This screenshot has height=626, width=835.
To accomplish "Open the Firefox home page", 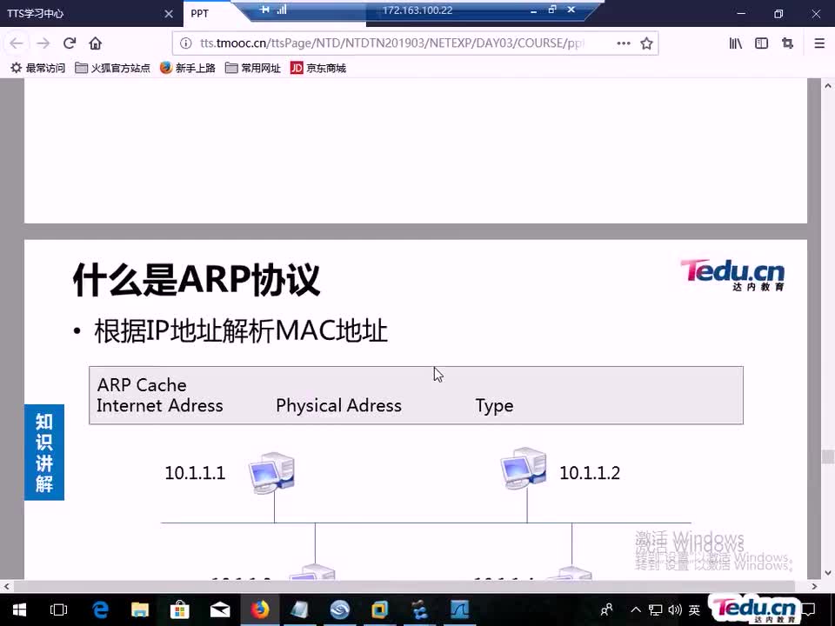I will pos(96,43).
